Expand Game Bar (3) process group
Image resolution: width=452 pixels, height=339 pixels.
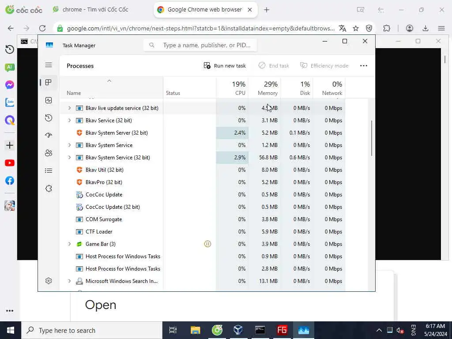pyautogui.click(x=69, y=244)
